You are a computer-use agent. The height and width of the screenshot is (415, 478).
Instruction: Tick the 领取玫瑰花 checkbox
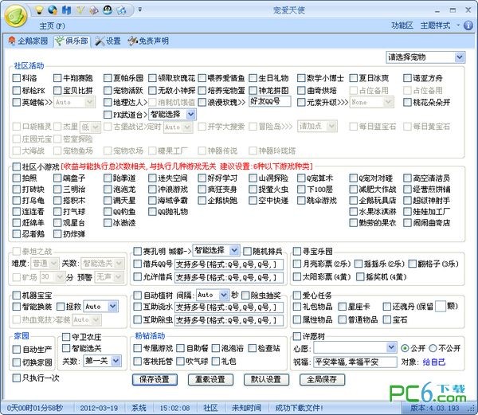pos(152,78)
